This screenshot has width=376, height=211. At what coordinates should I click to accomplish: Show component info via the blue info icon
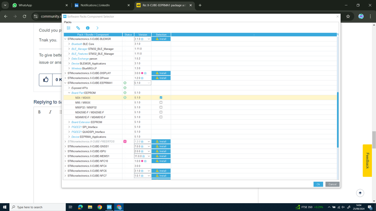(88, 28)
